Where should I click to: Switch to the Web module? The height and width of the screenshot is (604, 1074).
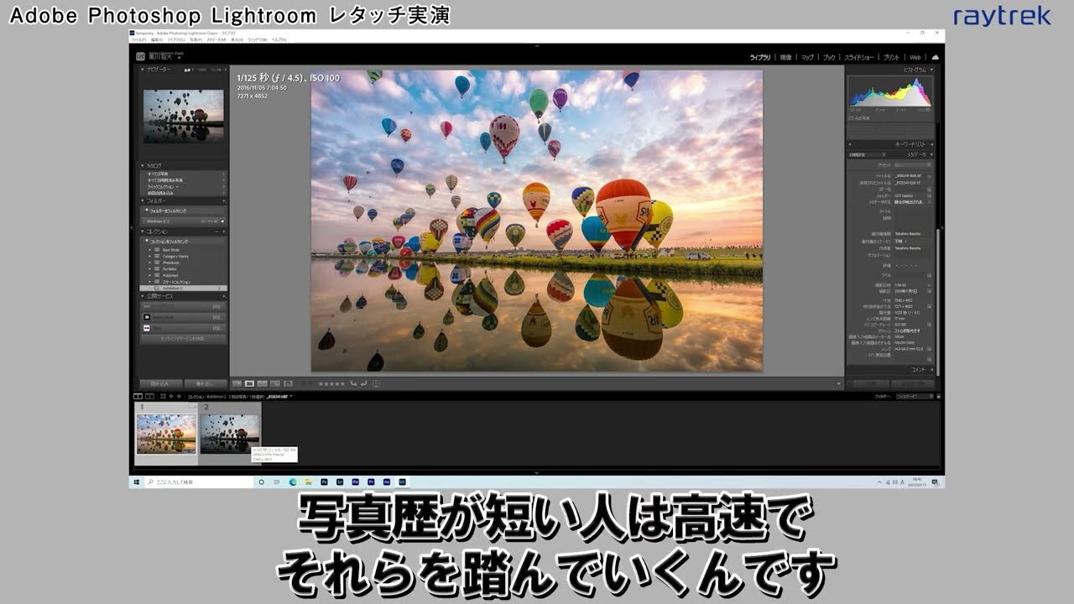coord(915,57)
